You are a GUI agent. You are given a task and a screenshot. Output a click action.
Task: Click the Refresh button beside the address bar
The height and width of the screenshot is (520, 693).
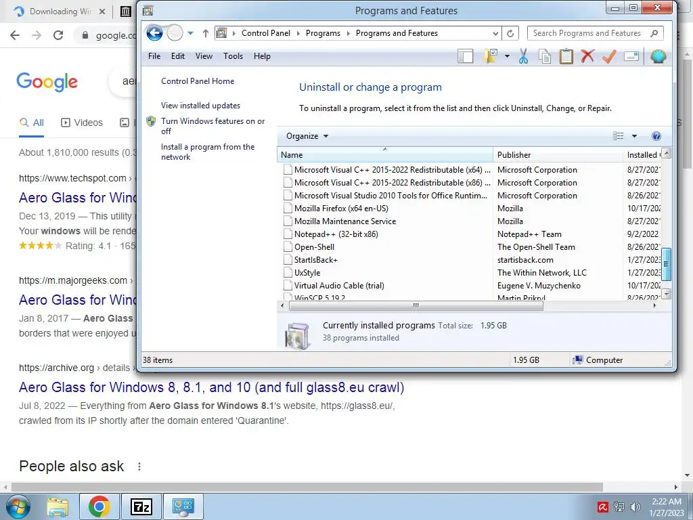click(510, 33)
